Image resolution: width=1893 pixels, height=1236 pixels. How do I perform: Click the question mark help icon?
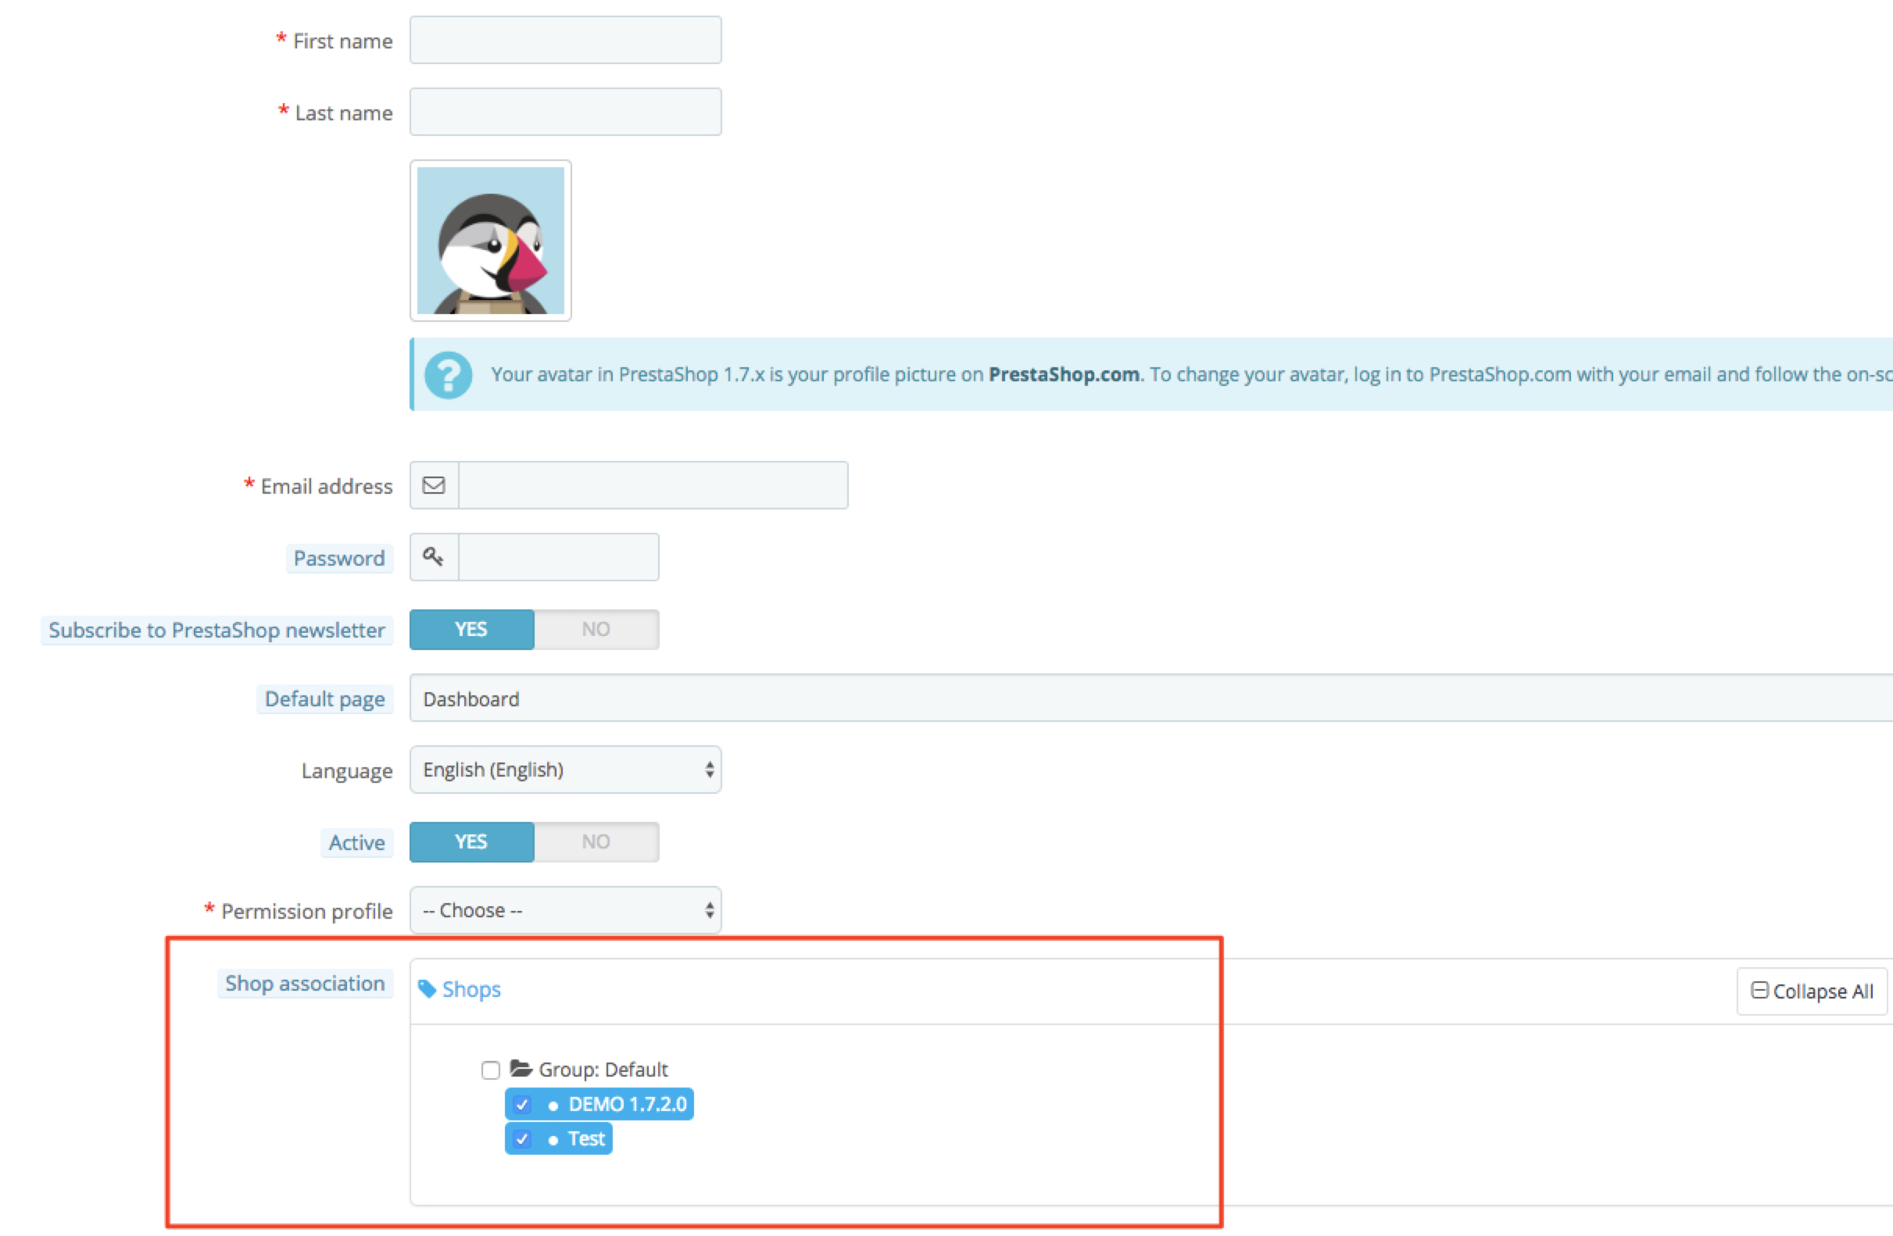(x=448, y=374)
